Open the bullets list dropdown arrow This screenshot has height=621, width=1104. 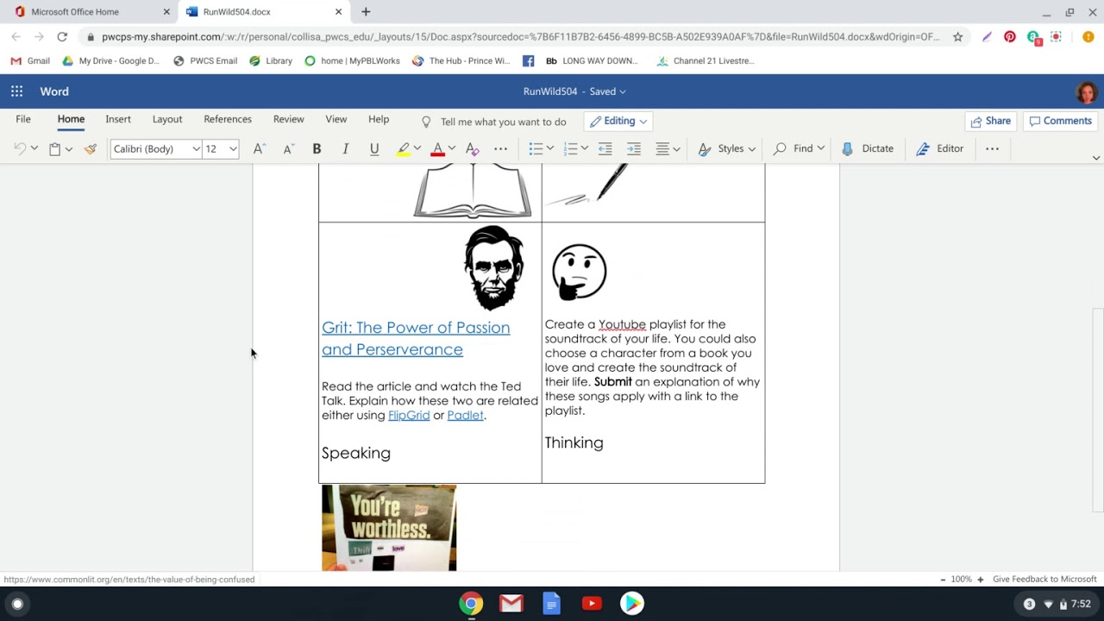pyautogui.click(x=550, y=149)
